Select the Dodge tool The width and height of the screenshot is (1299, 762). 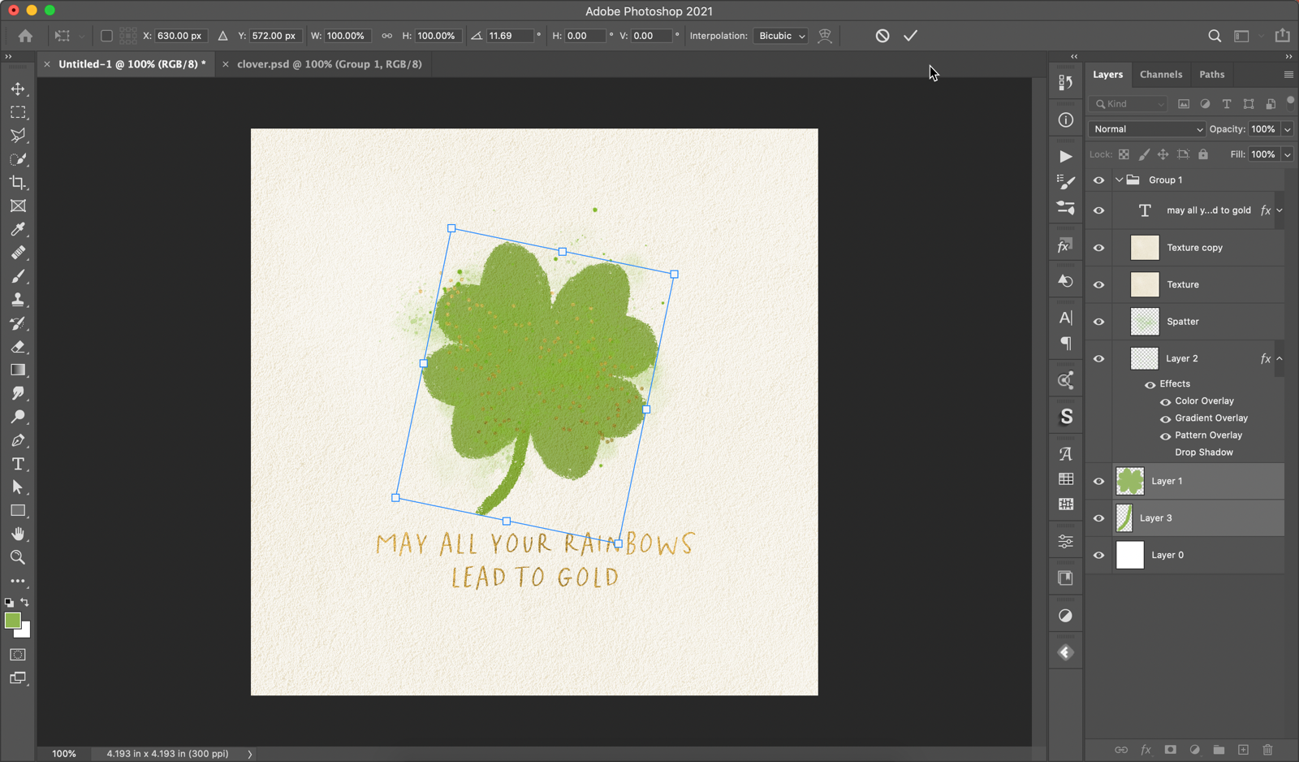[x=18, y=417]
